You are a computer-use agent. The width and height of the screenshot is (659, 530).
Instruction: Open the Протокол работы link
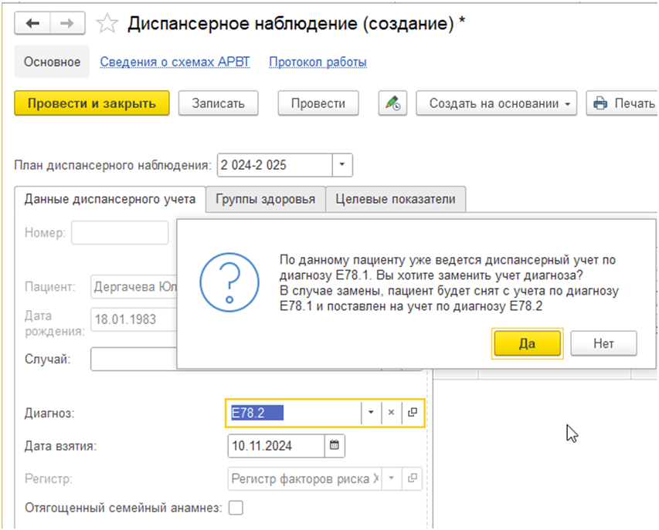point(318,62)
